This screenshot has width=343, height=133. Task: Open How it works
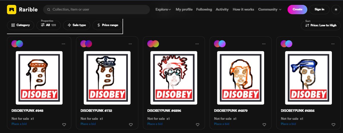click(x=243, y=9)
